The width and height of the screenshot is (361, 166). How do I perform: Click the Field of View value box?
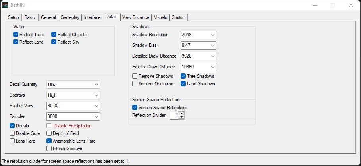pyautogui.click(x=70, y=106)
